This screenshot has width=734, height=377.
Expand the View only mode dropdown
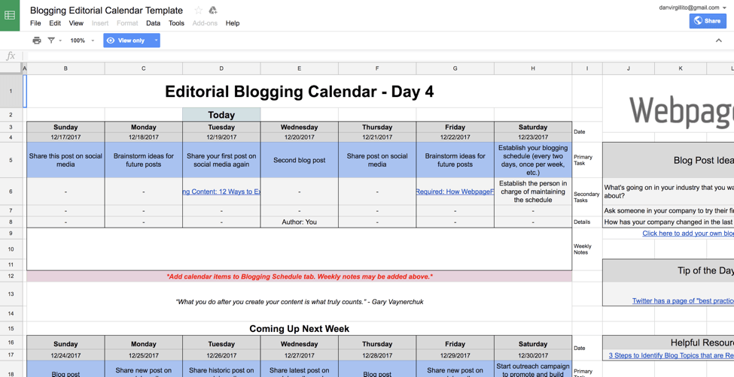(156, 41)
